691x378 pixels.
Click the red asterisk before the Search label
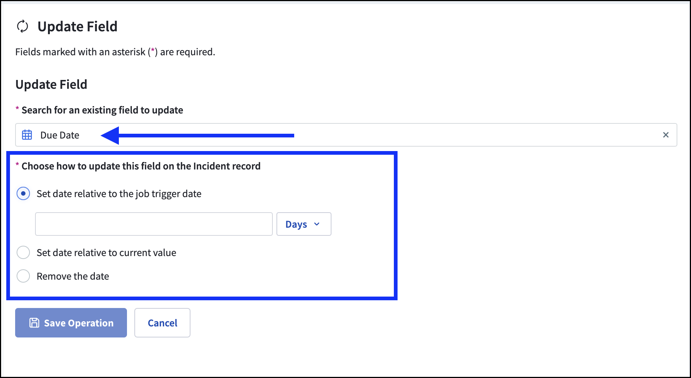coord(17,109)
